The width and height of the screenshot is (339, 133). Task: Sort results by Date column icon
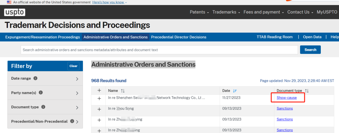click(235, 91)
